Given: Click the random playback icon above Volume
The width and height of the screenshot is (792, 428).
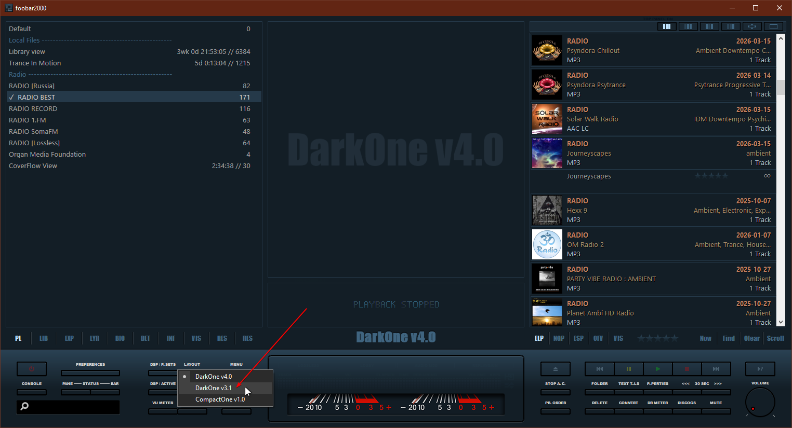Looking at the screenshot, I should [760, 369].
